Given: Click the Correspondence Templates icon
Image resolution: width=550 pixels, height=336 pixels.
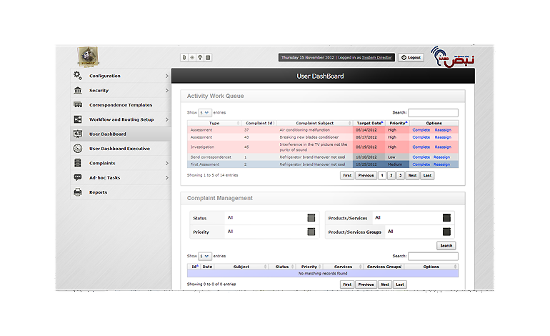Looking at the screenshot, I should click(x=78, y=105).
